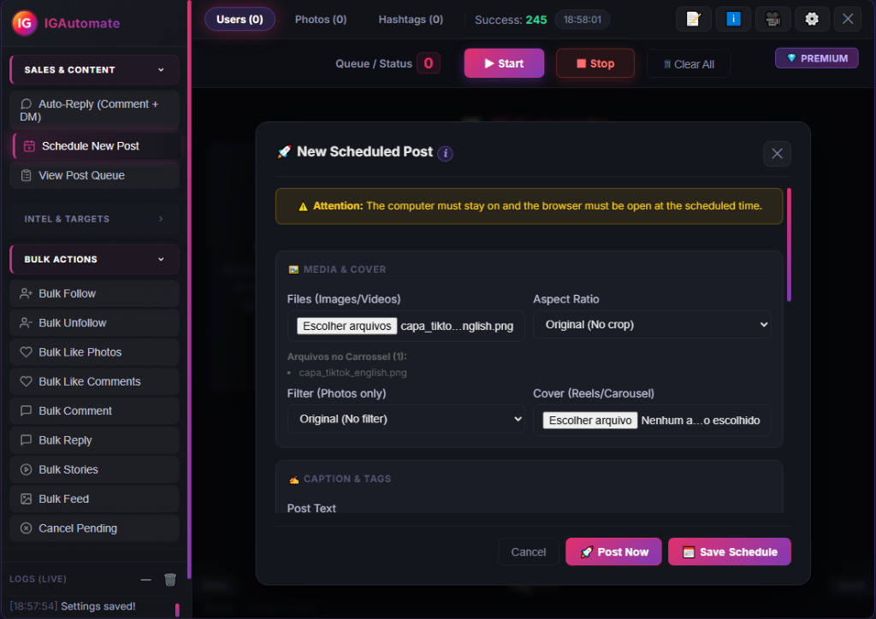Open Bulk Comment action
Image resolution: width=876 pixels, height=619 pixels.
94,410
